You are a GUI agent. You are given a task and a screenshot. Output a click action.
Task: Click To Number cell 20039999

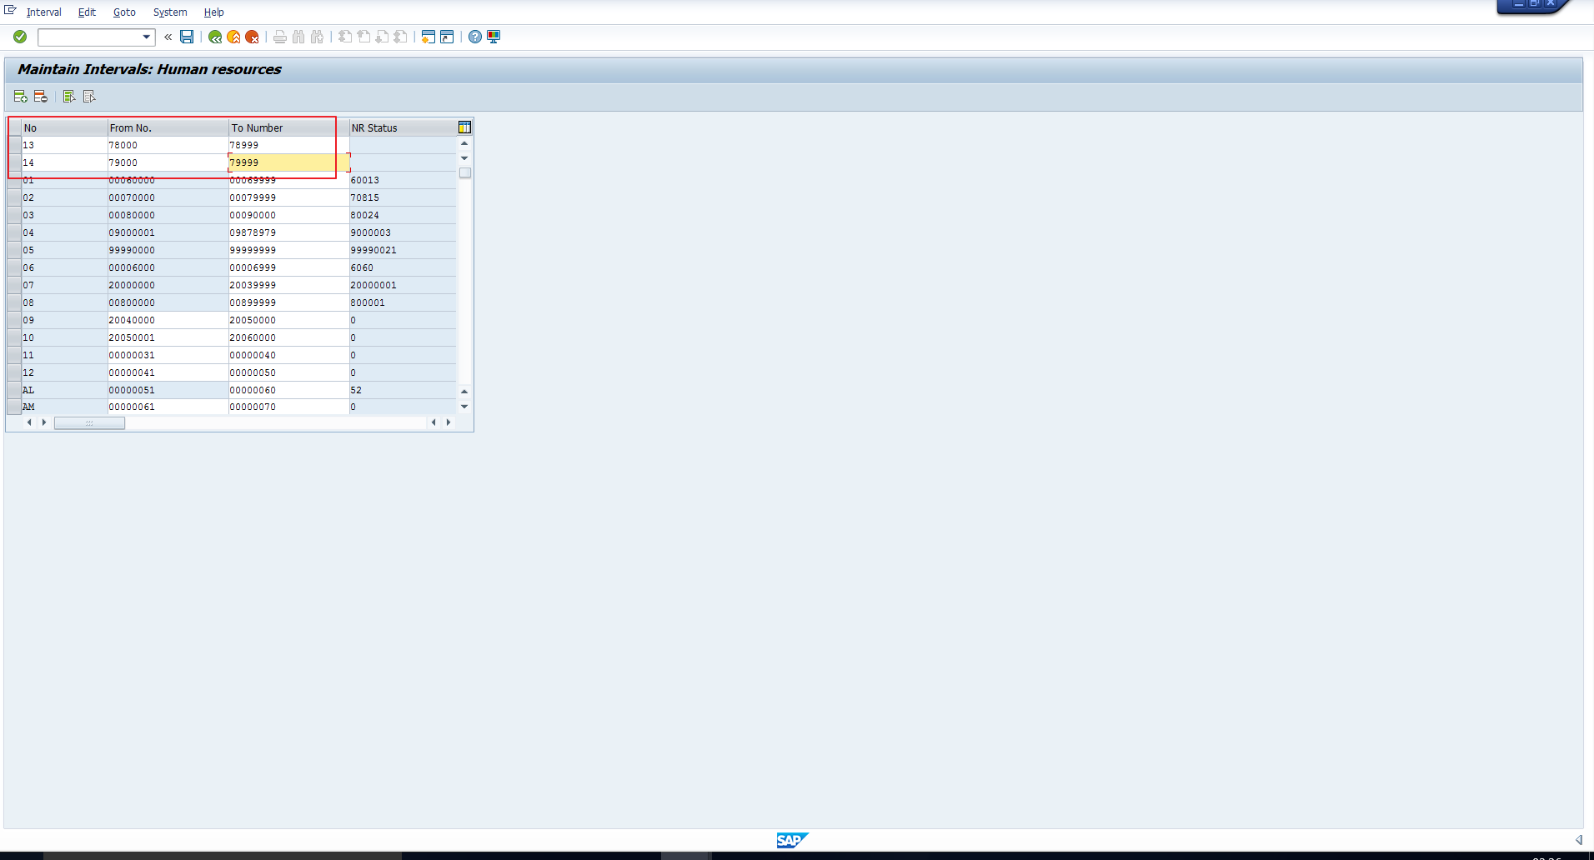pos(288,285)
